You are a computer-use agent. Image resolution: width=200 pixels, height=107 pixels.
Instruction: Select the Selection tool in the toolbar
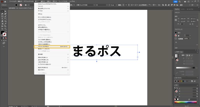click(x=2, y=11)
